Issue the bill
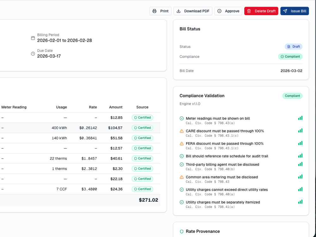The image size is (316, 237). pos(295,11)
